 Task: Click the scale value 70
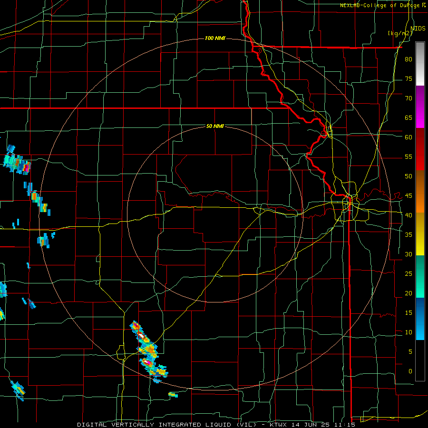[x=409, y=98]
